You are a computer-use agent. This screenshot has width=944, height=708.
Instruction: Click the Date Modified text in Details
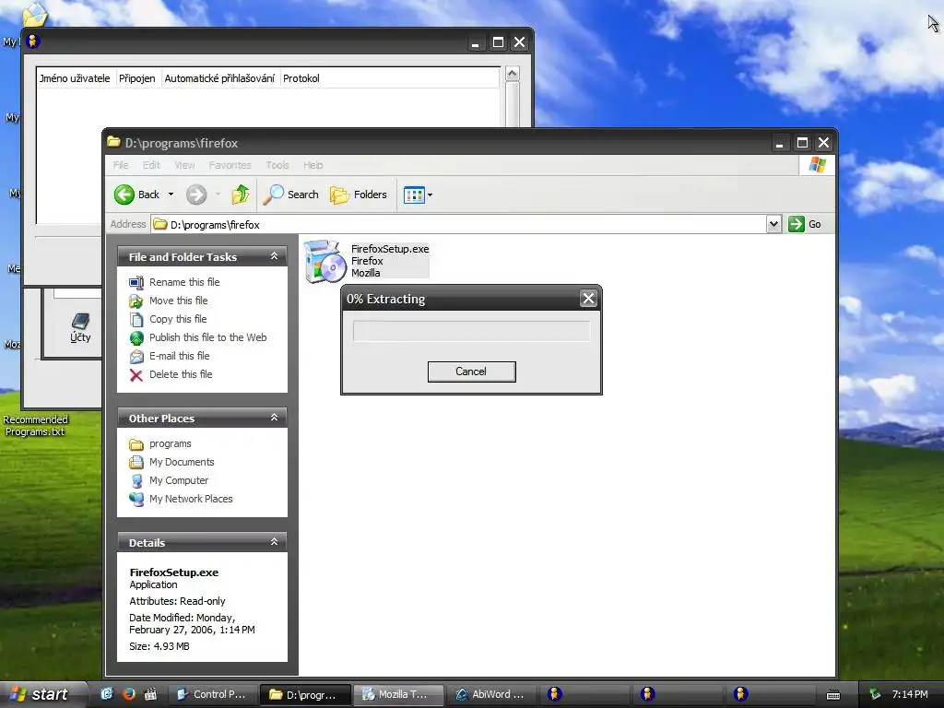pos(192,624)
